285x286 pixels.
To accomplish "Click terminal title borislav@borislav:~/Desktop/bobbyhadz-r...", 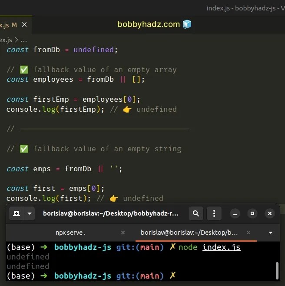I will 111,213.
